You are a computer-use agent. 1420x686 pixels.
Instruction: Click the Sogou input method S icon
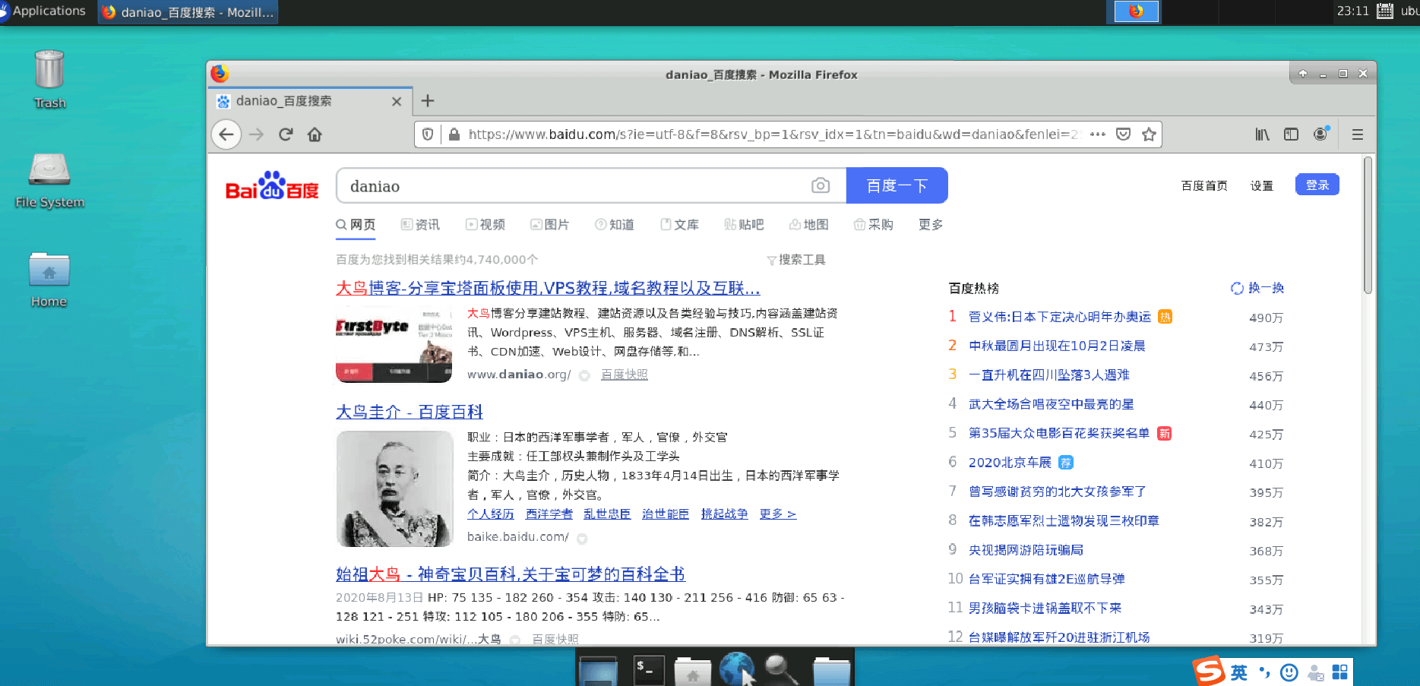click(x=1209, y=671)
